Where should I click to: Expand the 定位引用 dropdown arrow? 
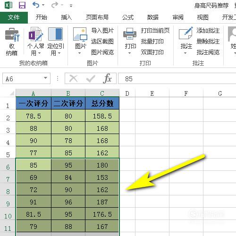click(59, 53)
